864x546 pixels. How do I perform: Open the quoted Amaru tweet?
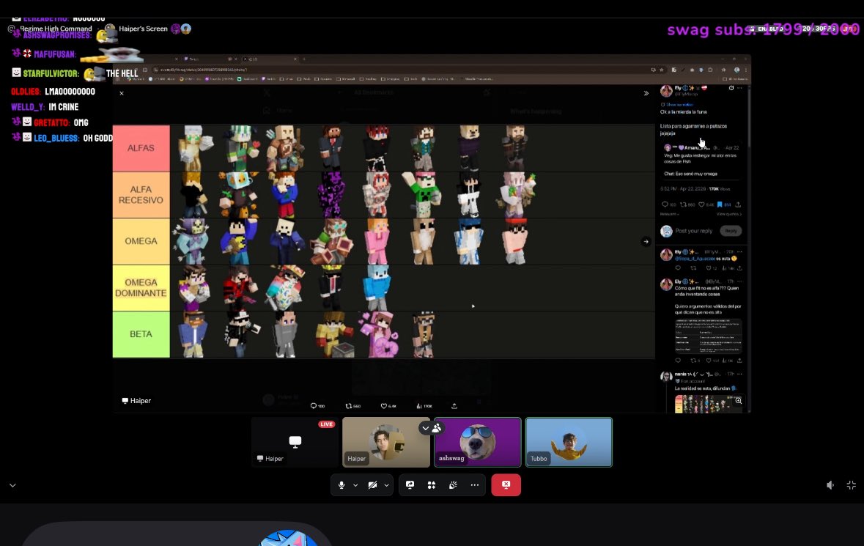click(701, 161)
